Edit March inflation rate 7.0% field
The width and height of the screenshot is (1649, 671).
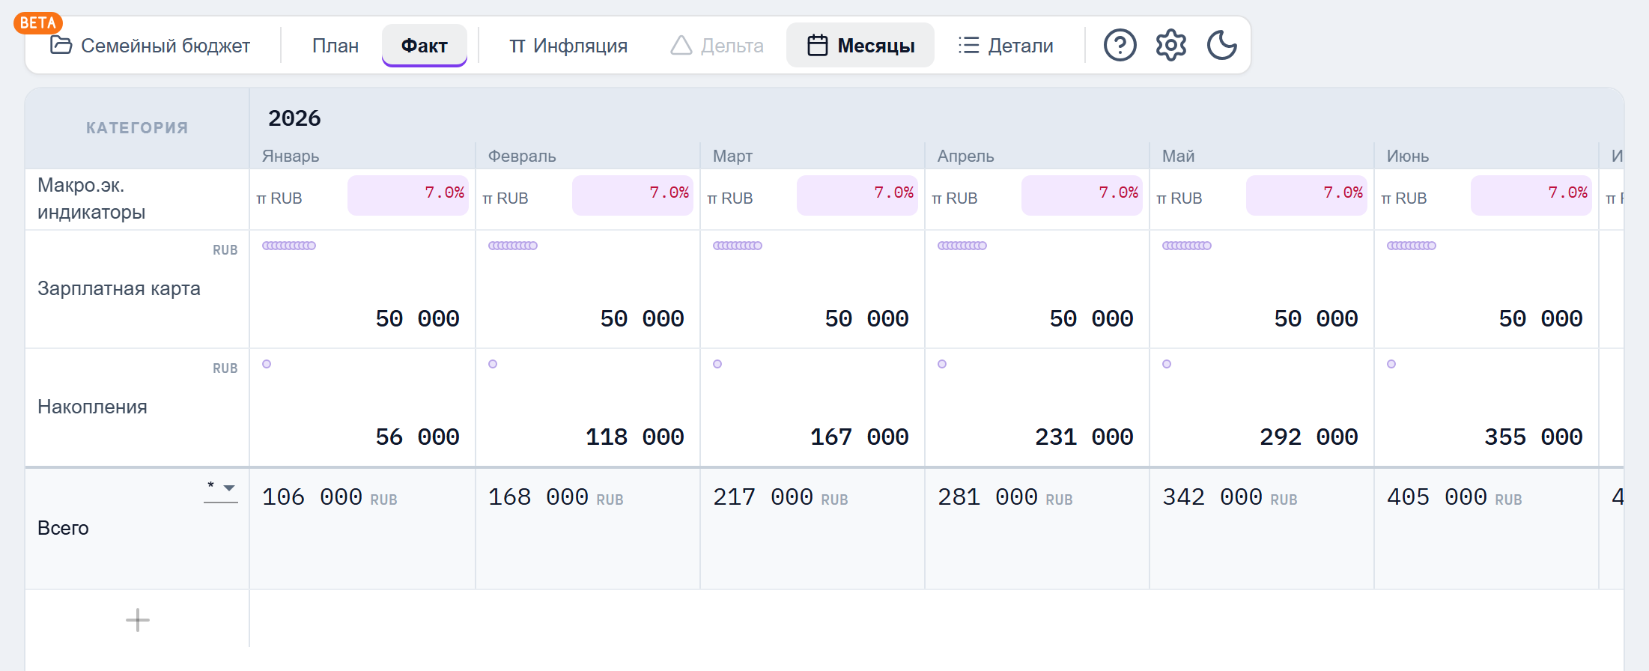tap(857, 195)
